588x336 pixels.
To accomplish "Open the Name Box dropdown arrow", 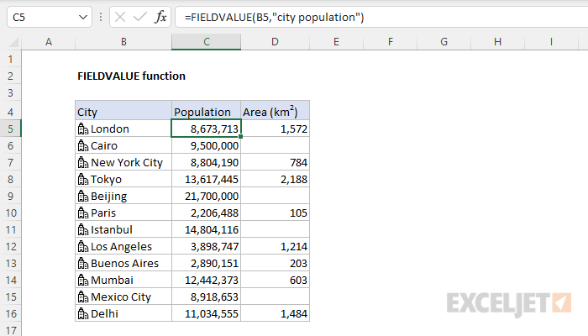I will click(83, 18).
